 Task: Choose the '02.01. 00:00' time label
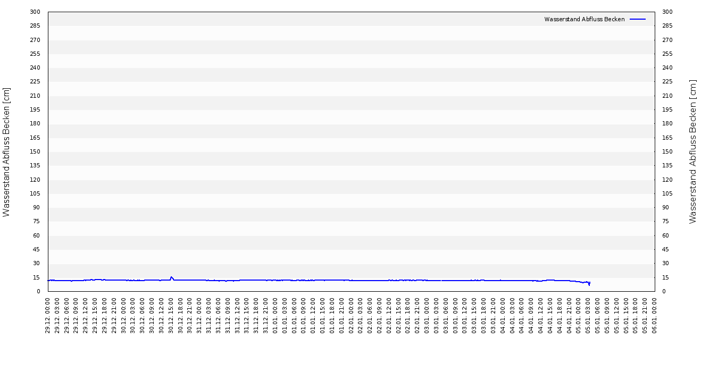pos(352,315)
